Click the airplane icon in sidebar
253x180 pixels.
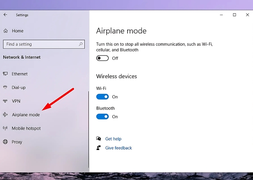[x=5, y=115]
